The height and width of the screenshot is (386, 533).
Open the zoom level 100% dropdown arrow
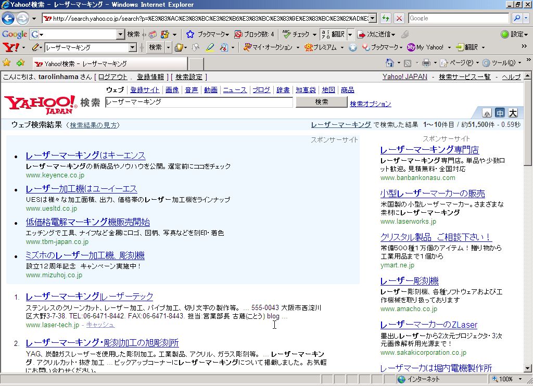(x=520, y=379)
